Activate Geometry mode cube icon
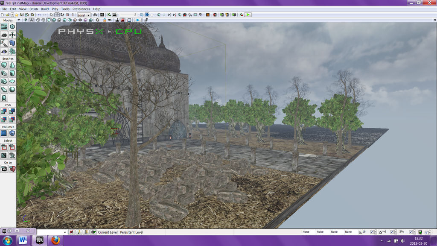 pyautogui.click(x=12, y=26)
